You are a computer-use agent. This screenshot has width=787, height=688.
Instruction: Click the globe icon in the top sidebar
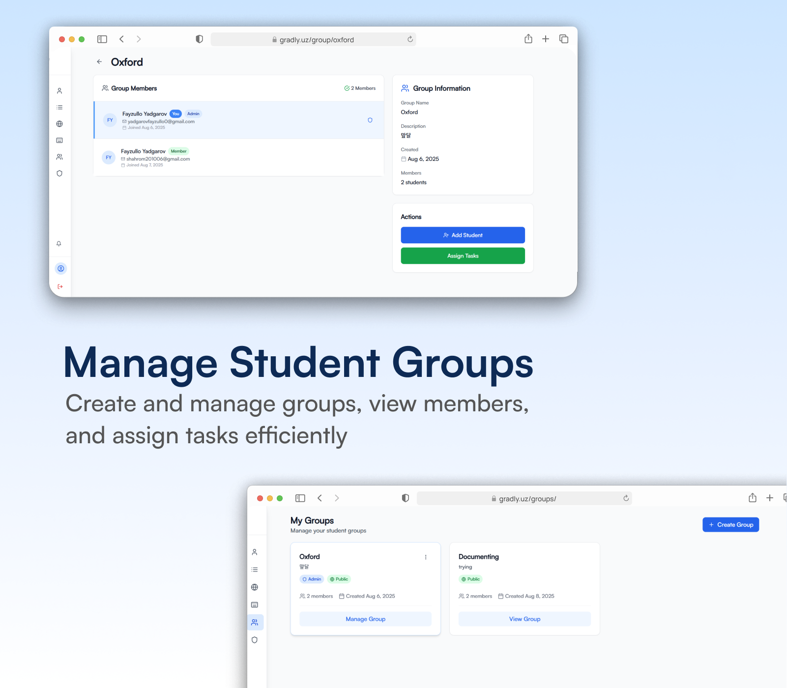click(x=59, y=124)
